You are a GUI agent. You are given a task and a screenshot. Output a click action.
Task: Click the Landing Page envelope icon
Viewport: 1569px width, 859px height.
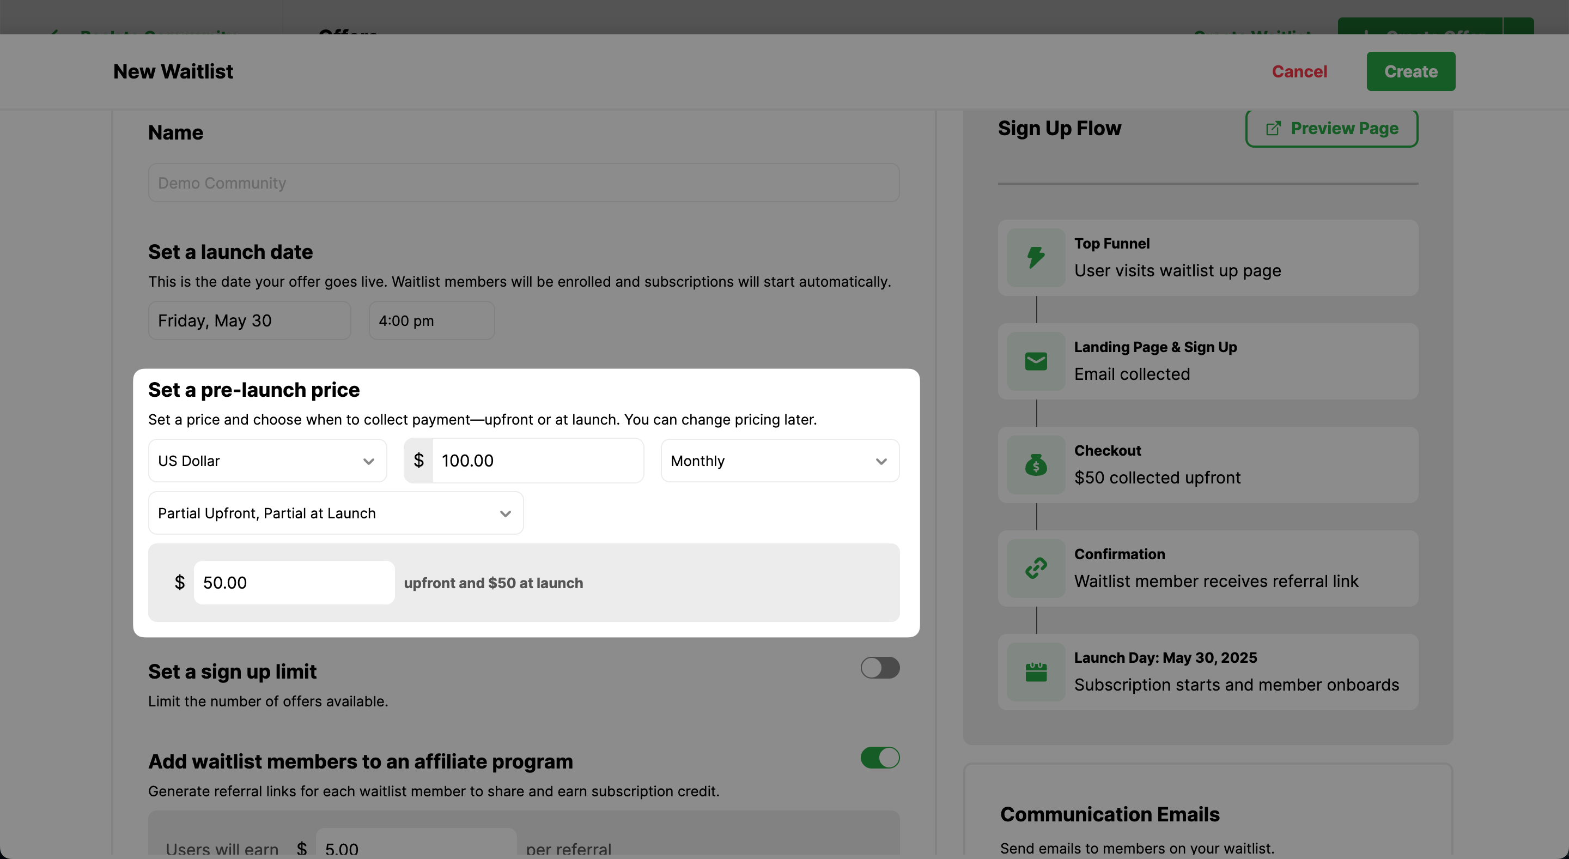1036,361
